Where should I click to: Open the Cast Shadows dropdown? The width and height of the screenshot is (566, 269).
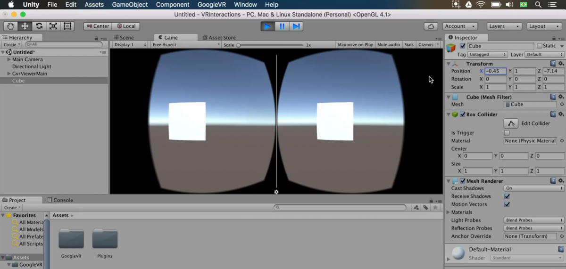click(534, 188)
